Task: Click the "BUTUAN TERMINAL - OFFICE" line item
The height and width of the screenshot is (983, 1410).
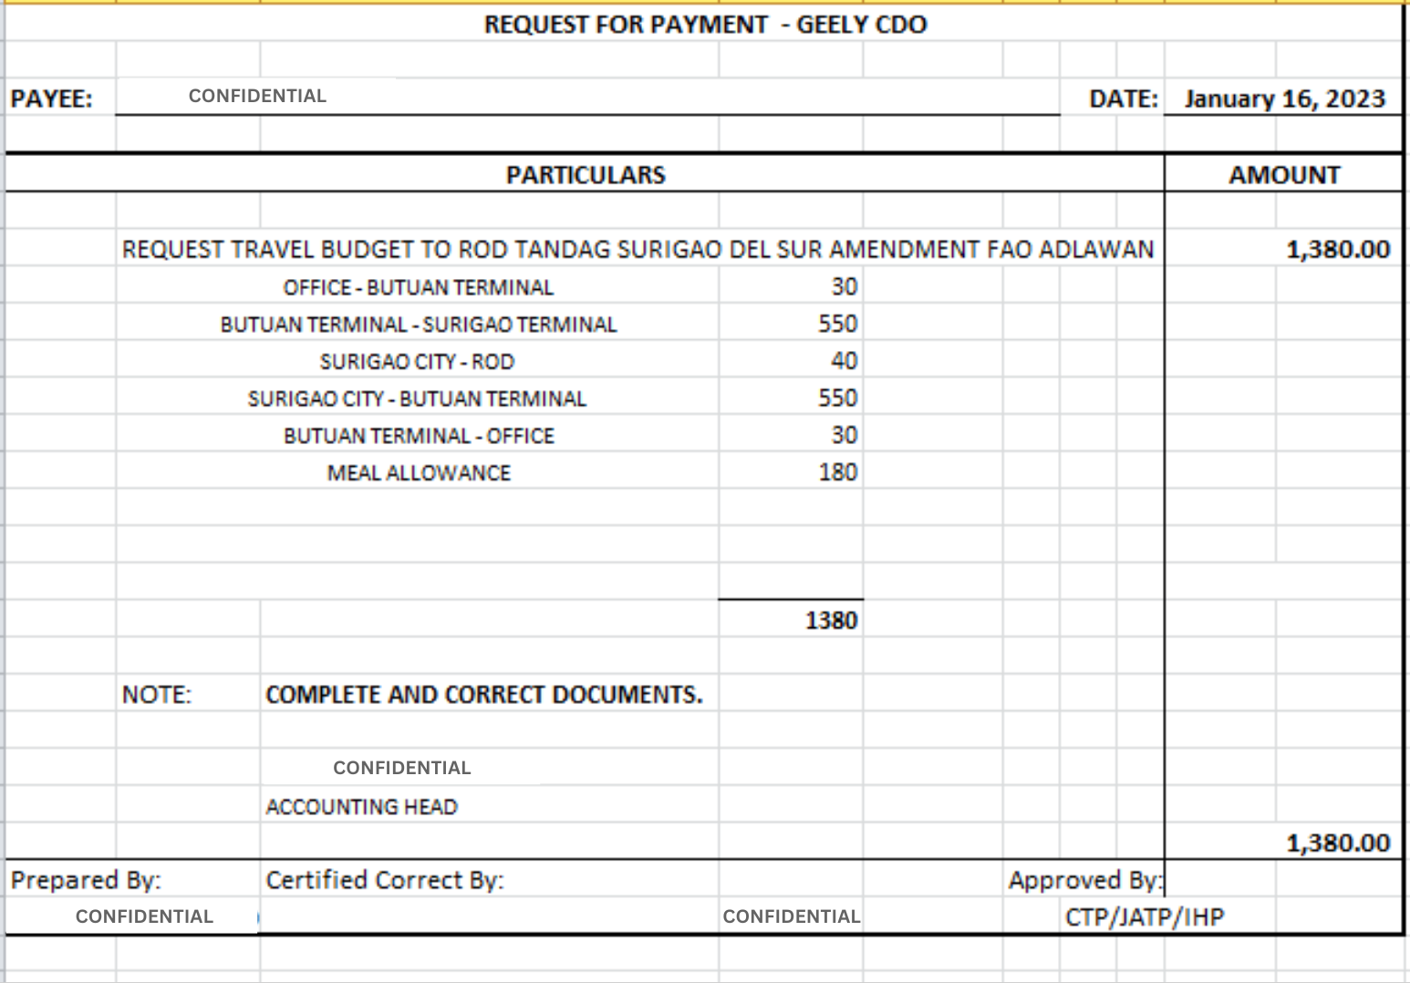Action: click(419, 436)
